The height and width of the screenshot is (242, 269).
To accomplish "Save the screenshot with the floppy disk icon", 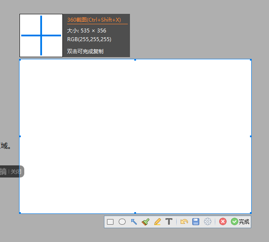I will (x=196, y=222).
